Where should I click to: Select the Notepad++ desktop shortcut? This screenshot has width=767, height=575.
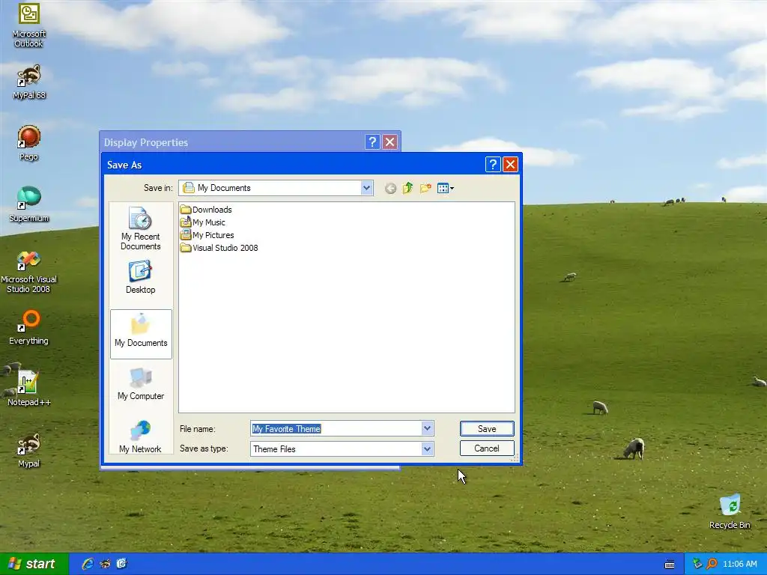[x=29, y=389]
